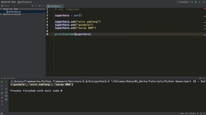Viewport: 206px width, 115px height.
Task: Select latihanSets.py in the project tree
Action: (14, 11)
